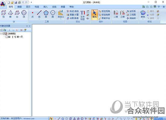The image size is (166, 120).
Task: Toggle 三视图 three-view display
Action: click(x=131, y=15)
